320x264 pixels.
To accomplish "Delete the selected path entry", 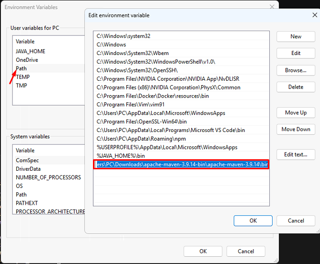I will tap(296, 87).
